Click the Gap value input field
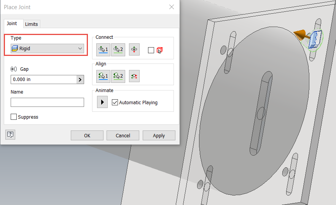Viewport: 336px width, 205px height. (44, 79)
